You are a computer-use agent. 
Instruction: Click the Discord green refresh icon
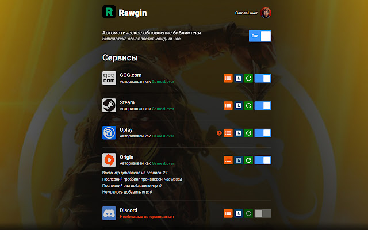(248, 213)
